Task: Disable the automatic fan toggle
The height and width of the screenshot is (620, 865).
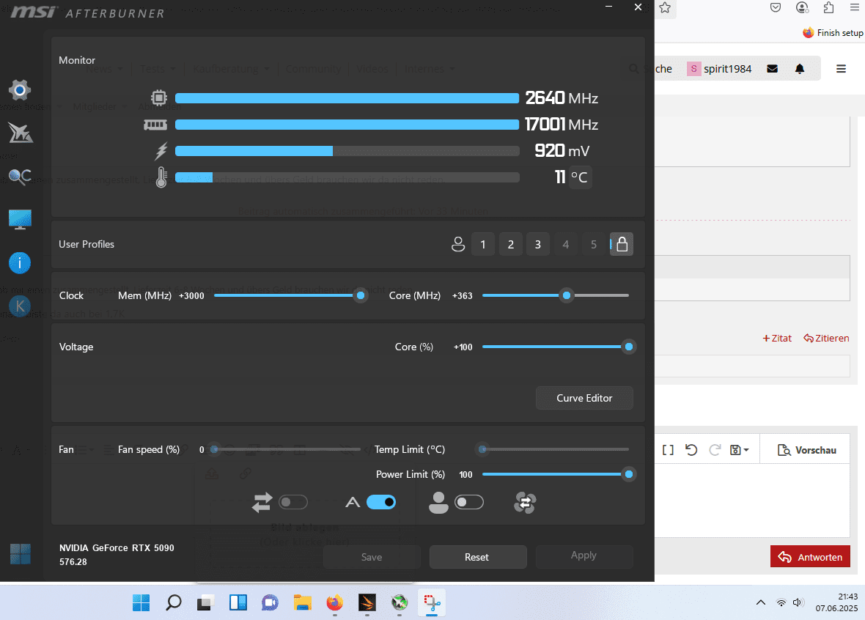Action: [x=381, y=503]
